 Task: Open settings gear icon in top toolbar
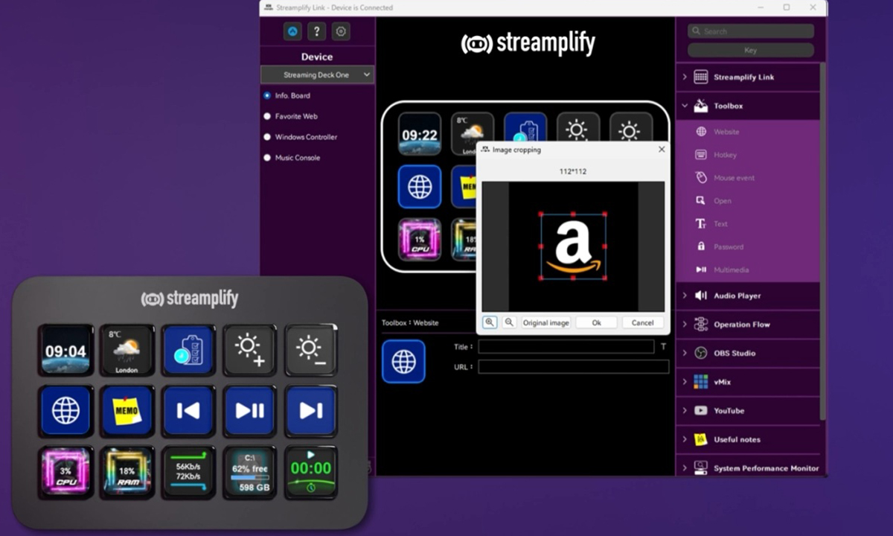click(x=341, y=31)
